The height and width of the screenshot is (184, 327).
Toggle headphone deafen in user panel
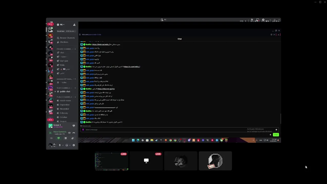67,145
